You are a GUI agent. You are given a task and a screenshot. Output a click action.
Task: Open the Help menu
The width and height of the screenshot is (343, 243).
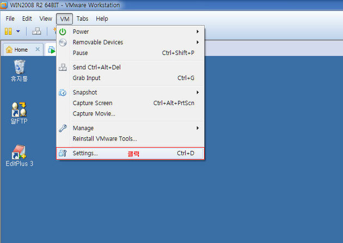pyautogui.click(x=102, y=19)
